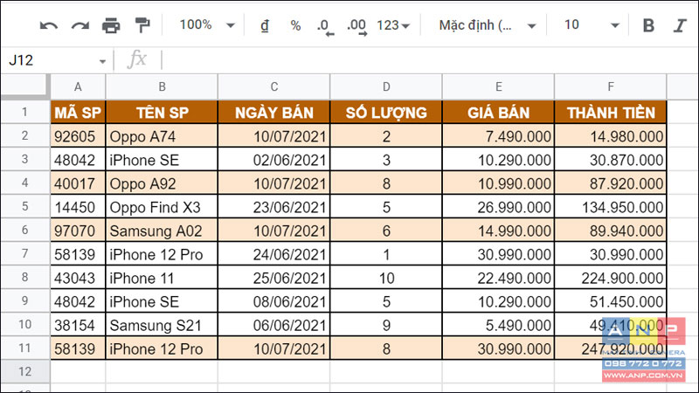Select the price 26.990.000 cell

(x=498, y=207)
